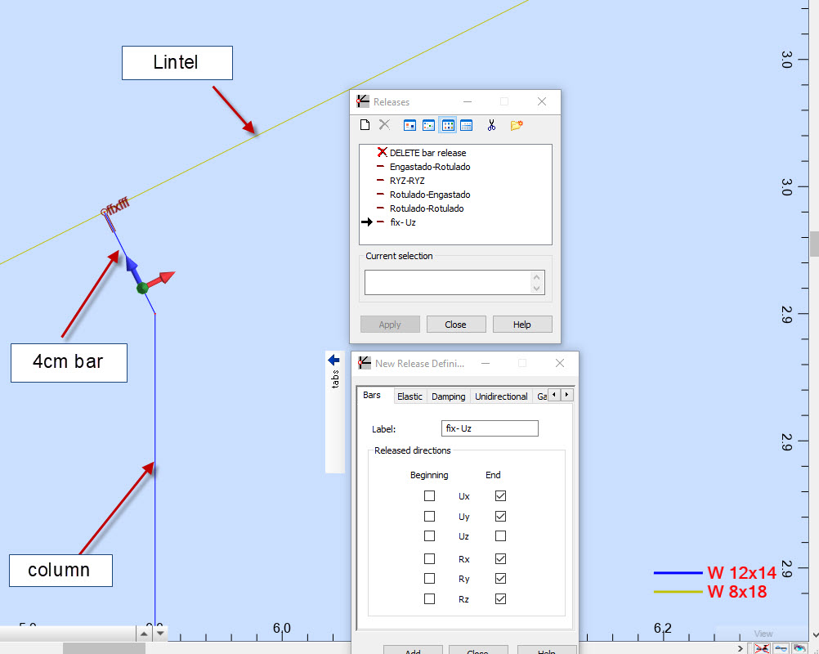Select the highlighted list view icon
This screenshot has height=654, width=819.
(x=448, y=125)
